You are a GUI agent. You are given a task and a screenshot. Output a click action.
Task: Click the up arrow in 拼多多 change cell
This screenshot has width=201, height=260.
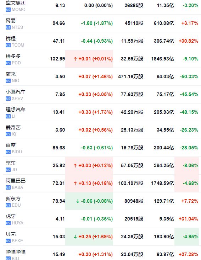pos(75,59)
